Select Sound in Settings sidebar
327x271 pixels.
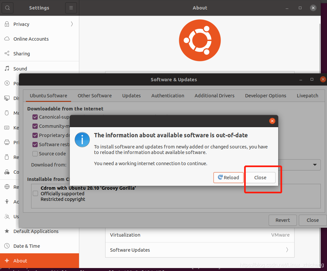point(39,68)
